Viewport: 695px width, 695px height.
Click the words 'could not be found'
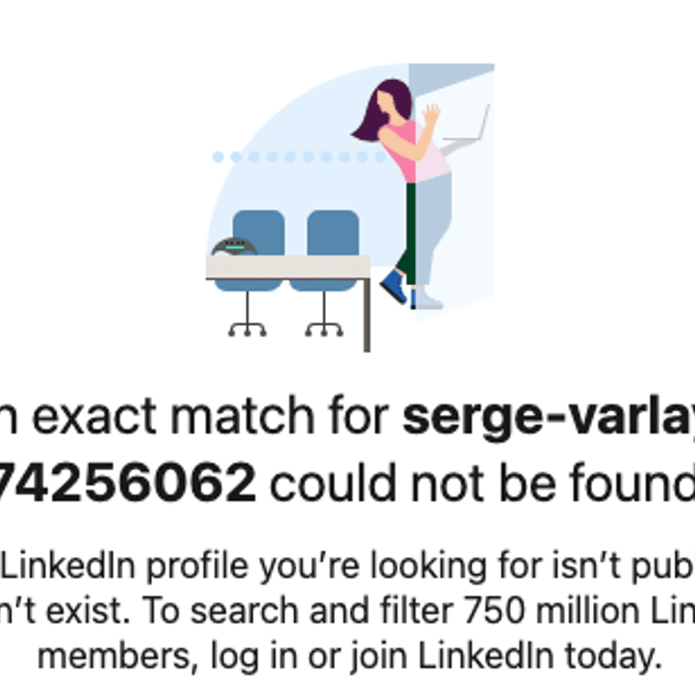[482, 482]
